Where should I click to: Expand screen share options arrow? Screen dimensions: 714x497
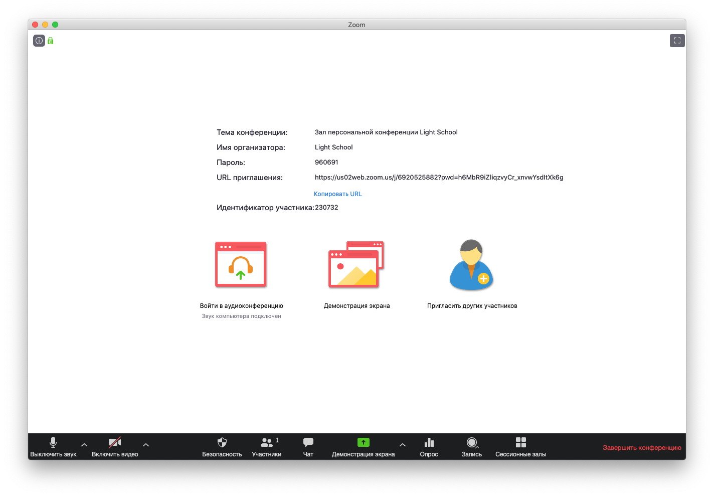coord(403,445)
